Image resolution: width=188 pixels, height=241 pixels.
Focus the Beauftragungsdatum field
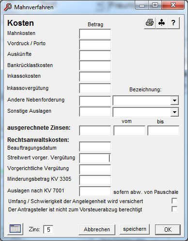click(x=95, y=147)
